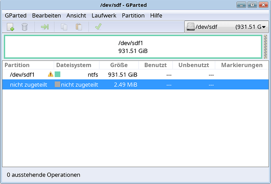Click the Dateisystem column header
This screenshot has height=184, width=271.
click(x=77, y=65)
